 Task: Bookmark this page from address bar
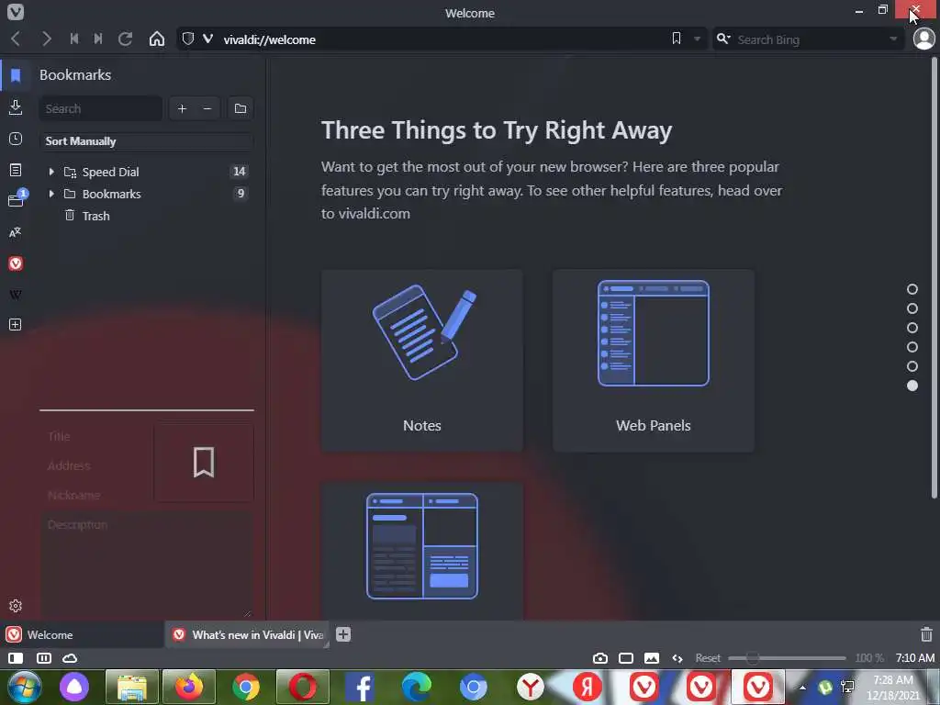coord(677,39)
